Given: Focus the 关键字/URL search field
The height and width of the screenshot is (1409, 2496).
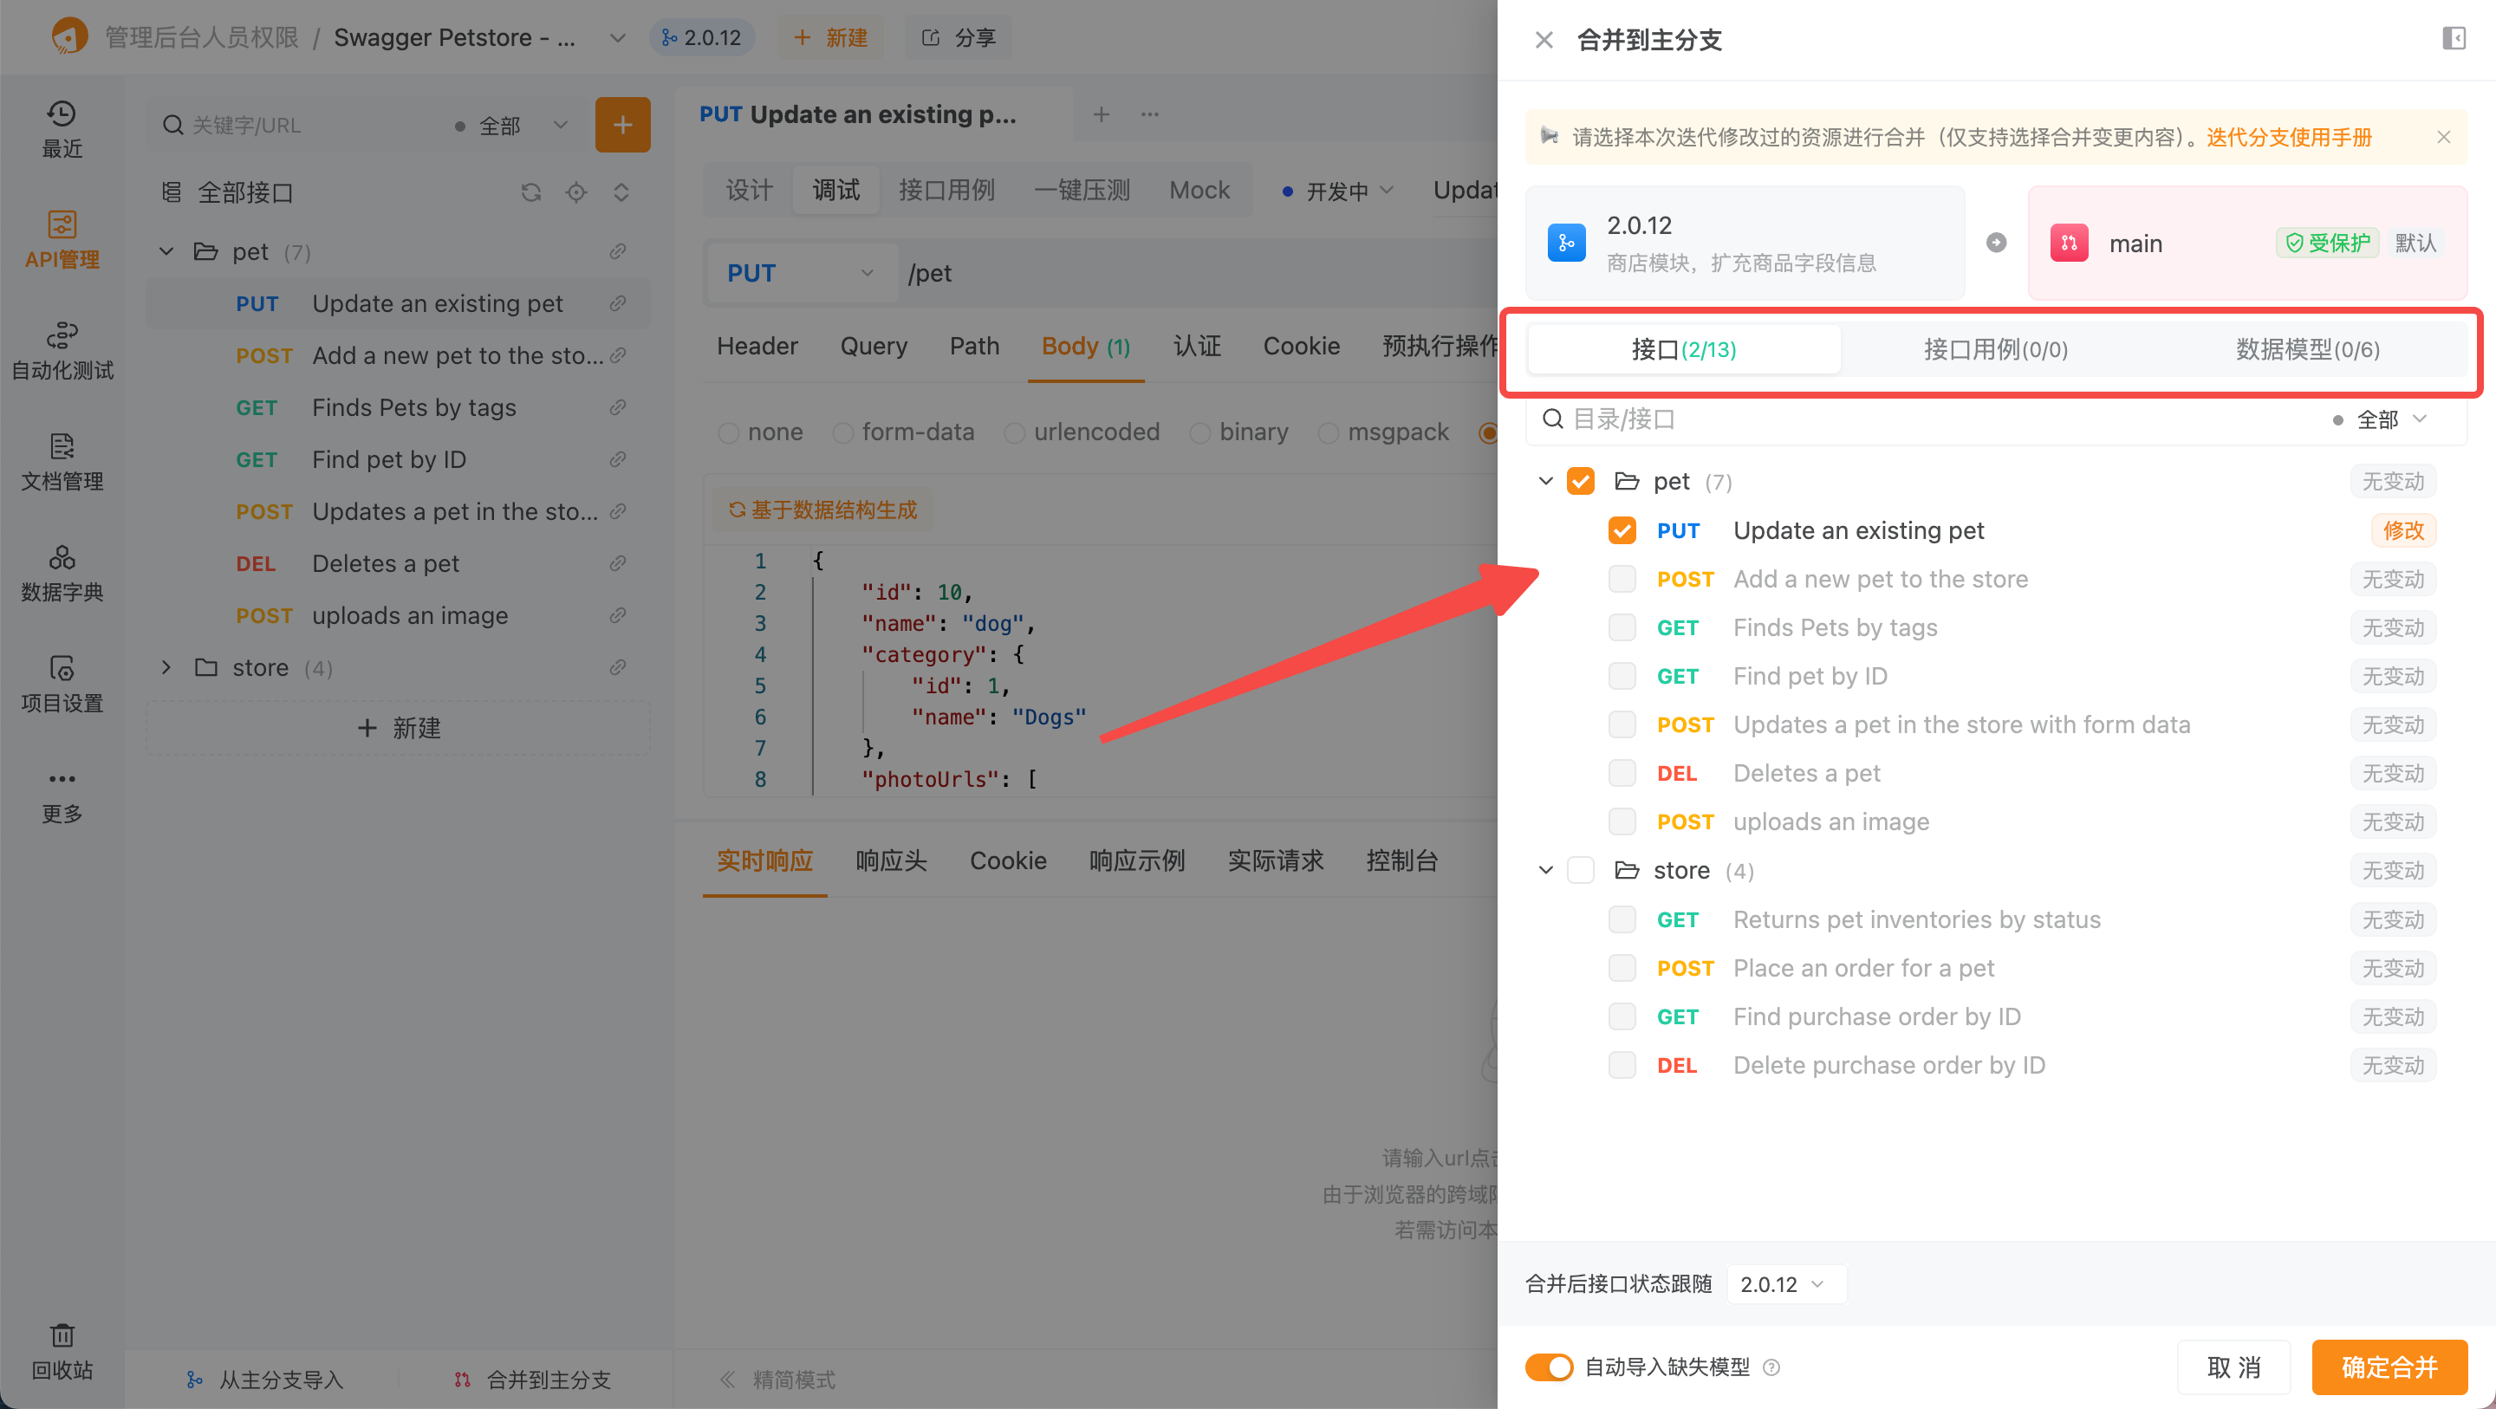Looking at the screenshot, I should pos(301,125).
